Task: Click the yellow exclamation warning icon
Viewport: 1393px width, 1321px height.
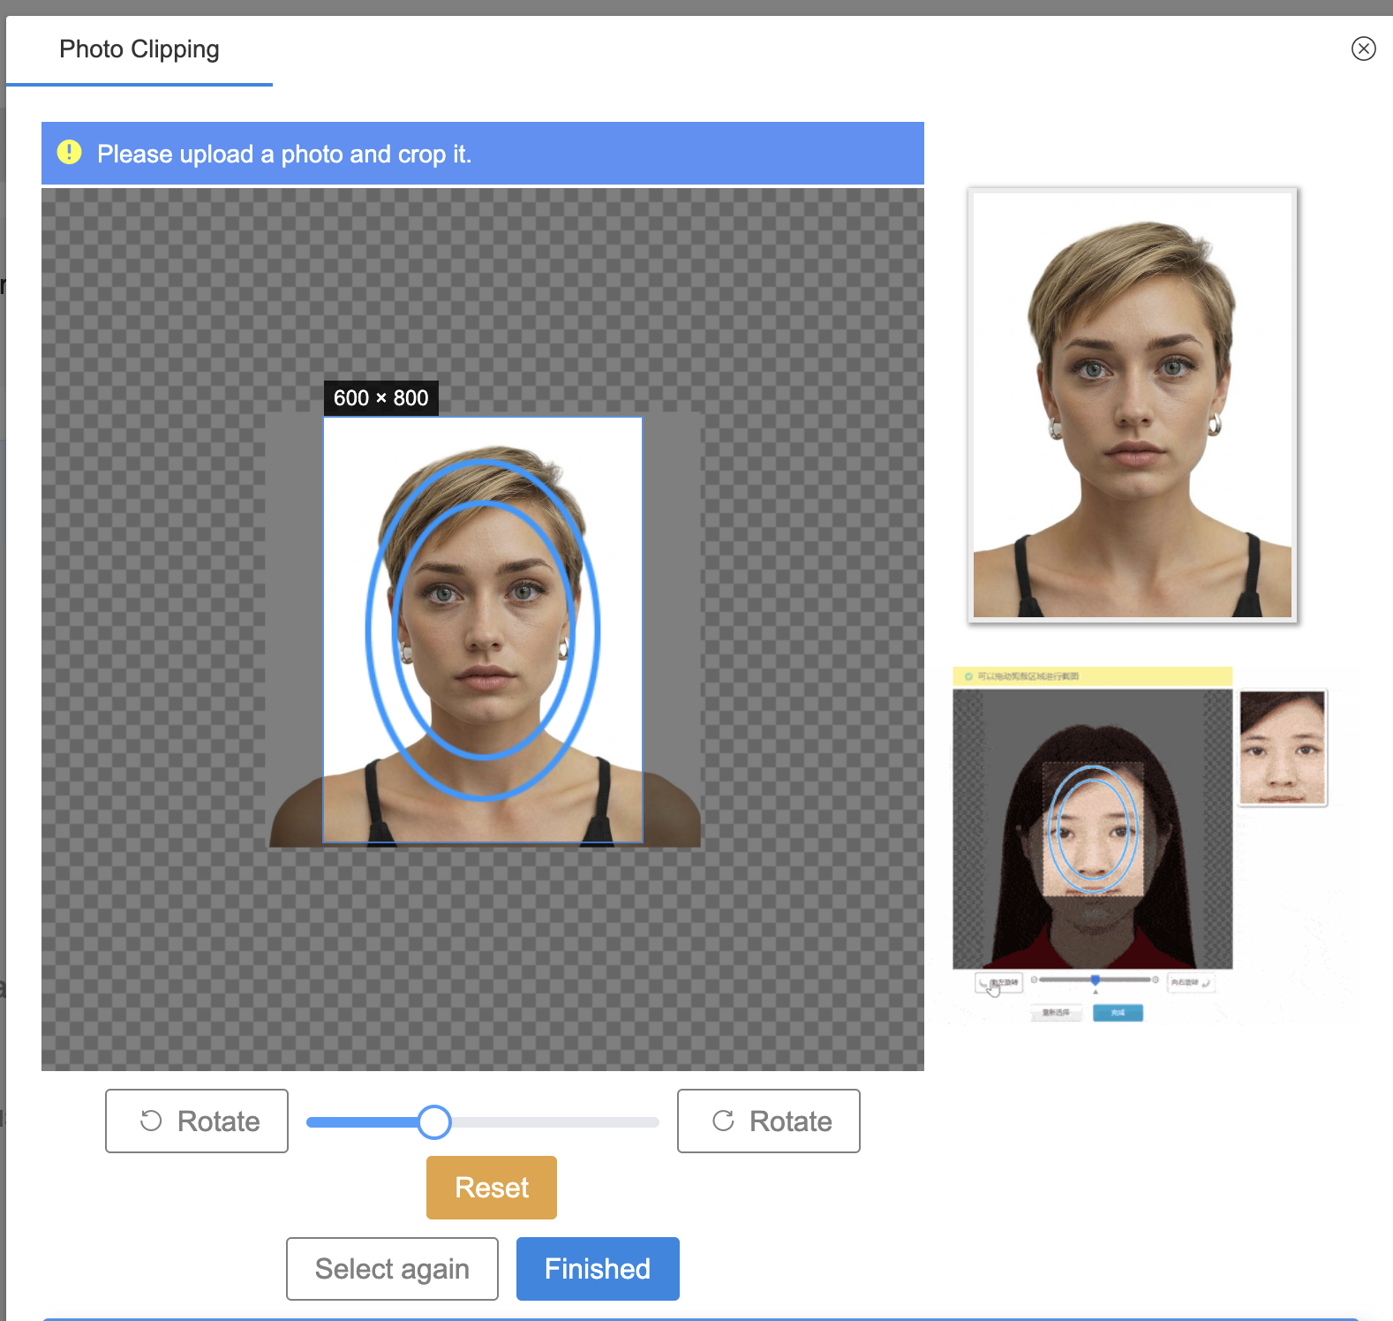Action: [x=70, y=153]
